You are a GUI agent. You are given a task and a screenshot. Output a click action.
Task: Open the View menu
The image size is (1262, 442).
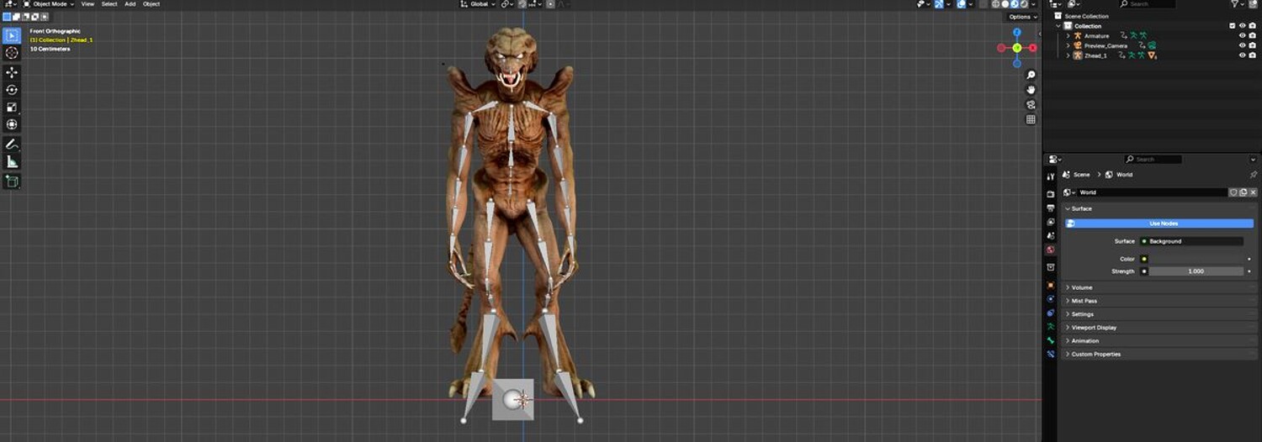pyautogui.click(x=87, y=4)
